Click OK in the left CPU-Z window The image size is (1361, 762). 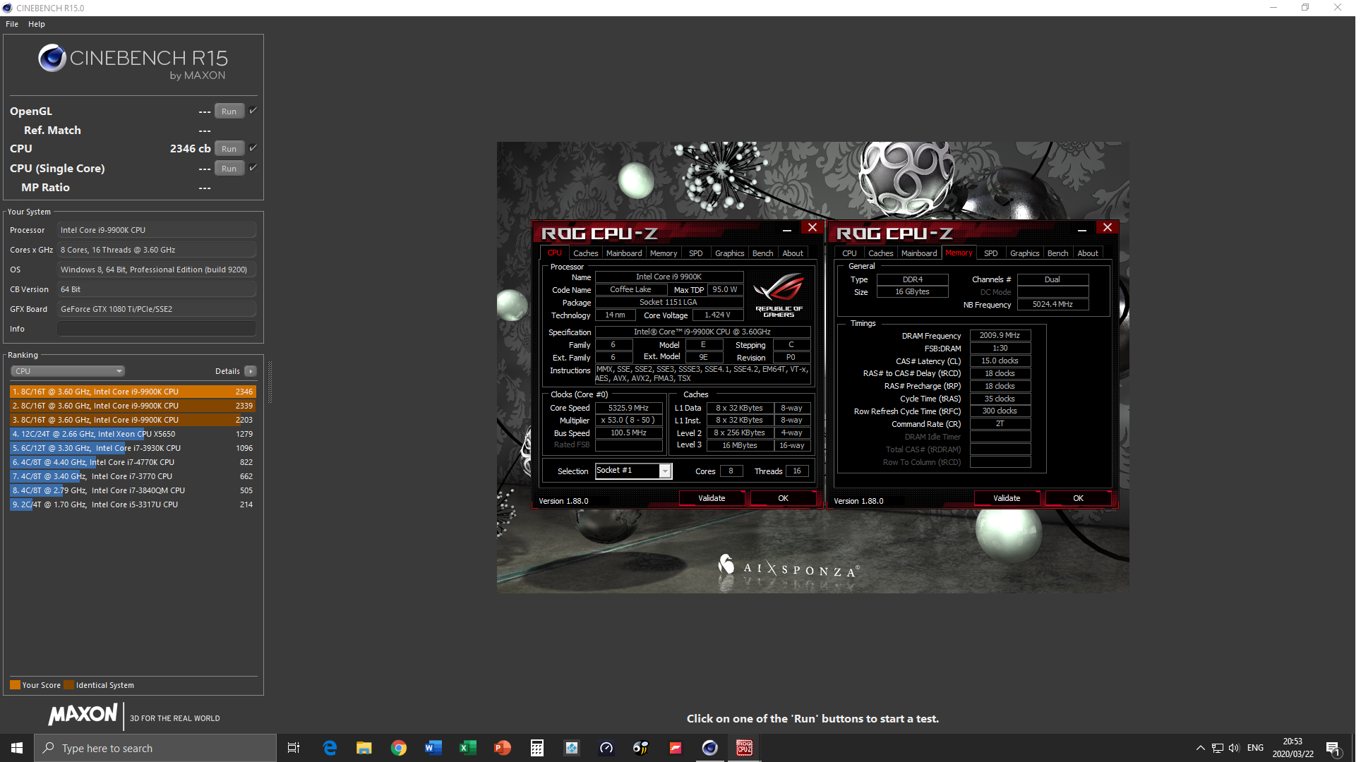click(783, 498)
